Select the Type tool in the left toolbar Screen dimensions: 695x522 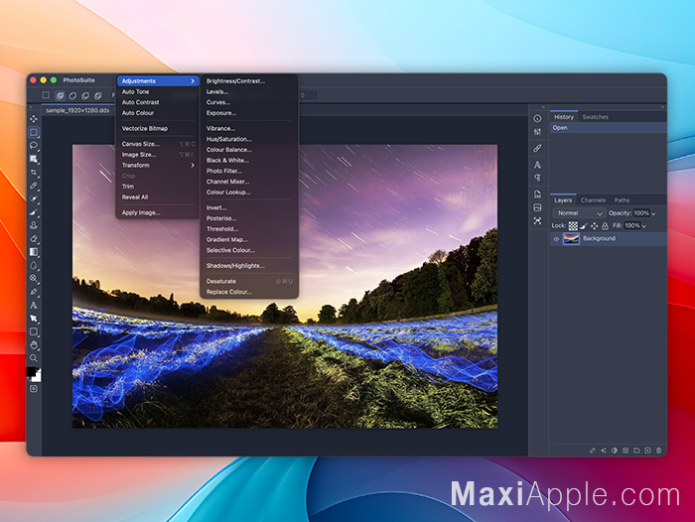click(34, 306)
